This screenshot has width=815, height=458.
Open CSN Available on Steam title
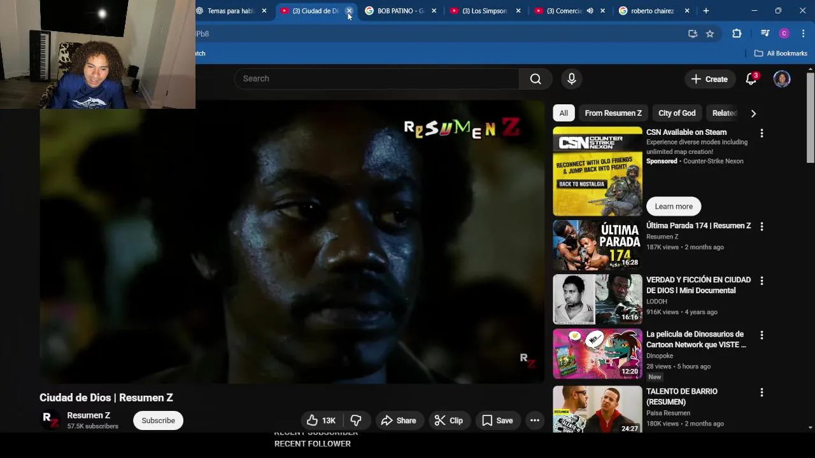pos(686,132)
